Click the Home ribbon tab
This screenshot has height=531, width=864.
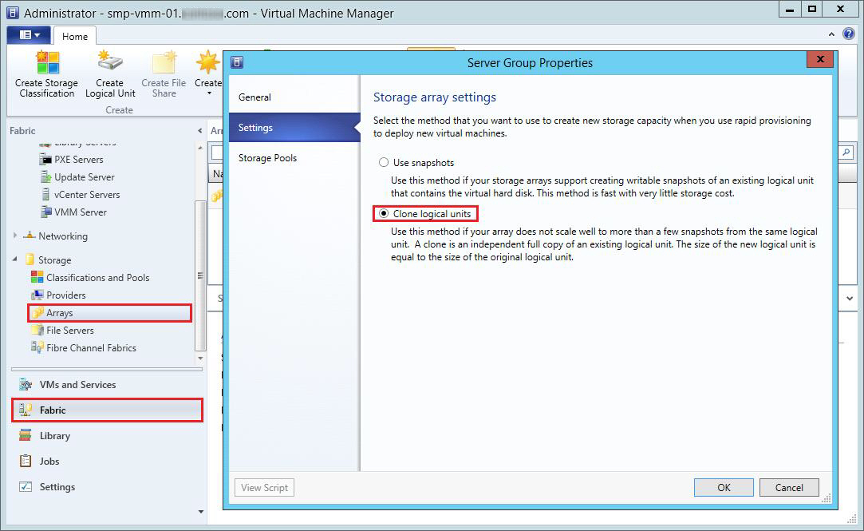pos(75,36)
